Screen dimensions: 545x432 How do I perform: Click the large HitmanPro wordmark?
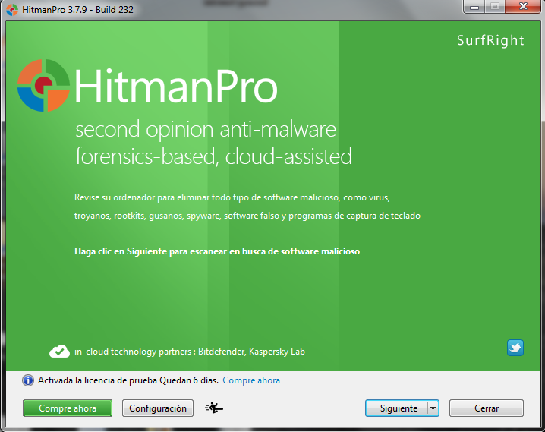pyautogui.click(x=176, y=87)
